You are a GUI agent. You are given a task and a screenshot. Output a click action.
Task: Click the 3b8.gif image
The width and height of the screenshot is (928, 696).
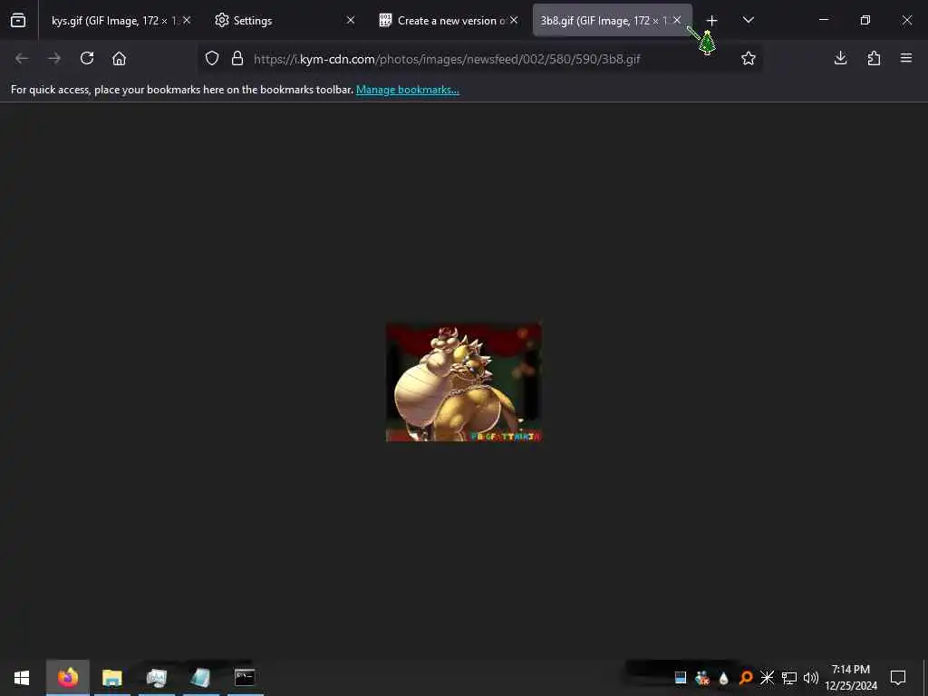pos(463,382)
